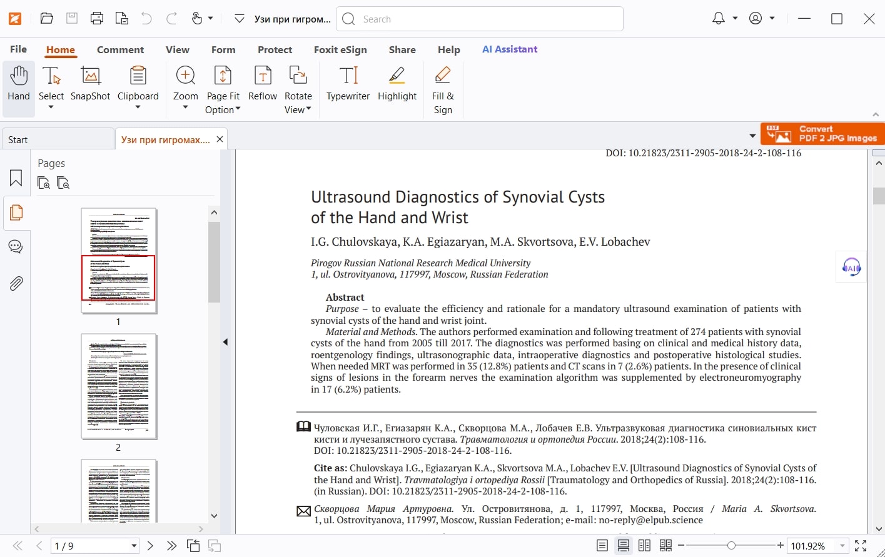885x557 pixels.
Task: Open the Bookmarks panel
Action: (16, 178)
